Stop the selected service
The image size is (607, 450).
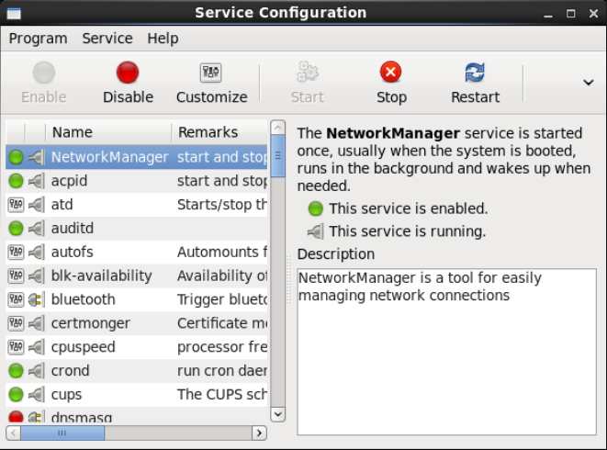click(x=391, y=73)
